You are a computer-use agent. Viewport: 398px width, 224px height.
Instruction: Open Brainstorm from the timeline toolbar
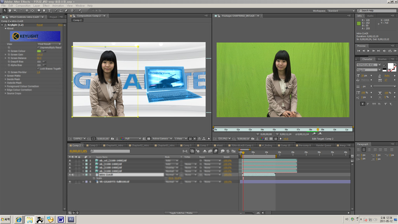(222, 151)
